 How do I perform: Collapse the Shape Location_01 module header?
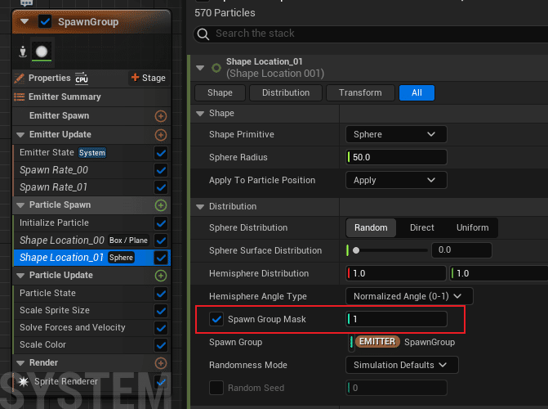[200, 68]
